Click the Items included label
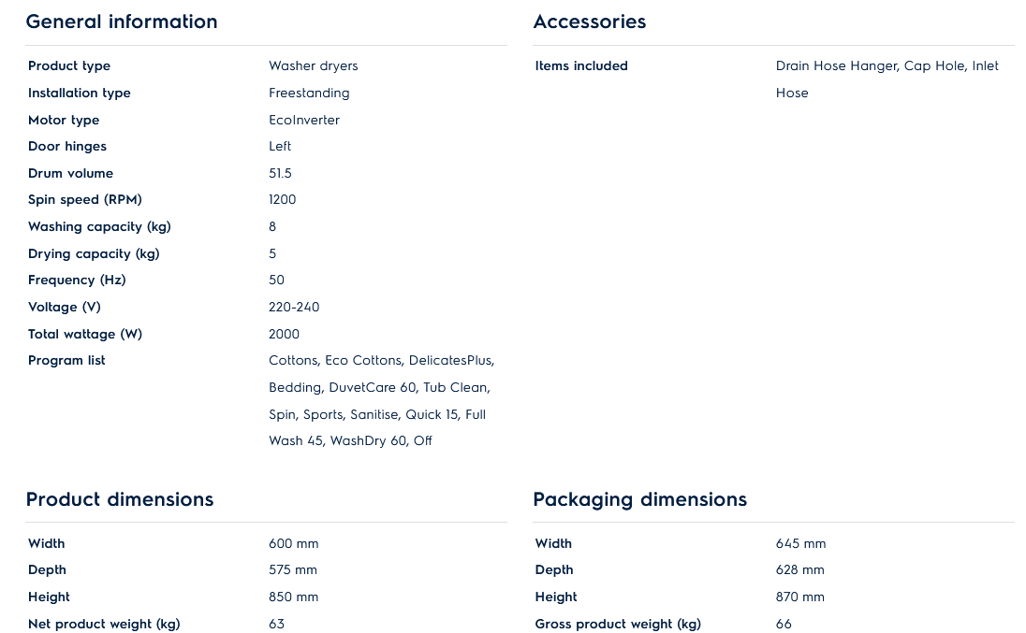Viewport: 1026px width, 633px height. pyautogui.click(x=581, y=65)
